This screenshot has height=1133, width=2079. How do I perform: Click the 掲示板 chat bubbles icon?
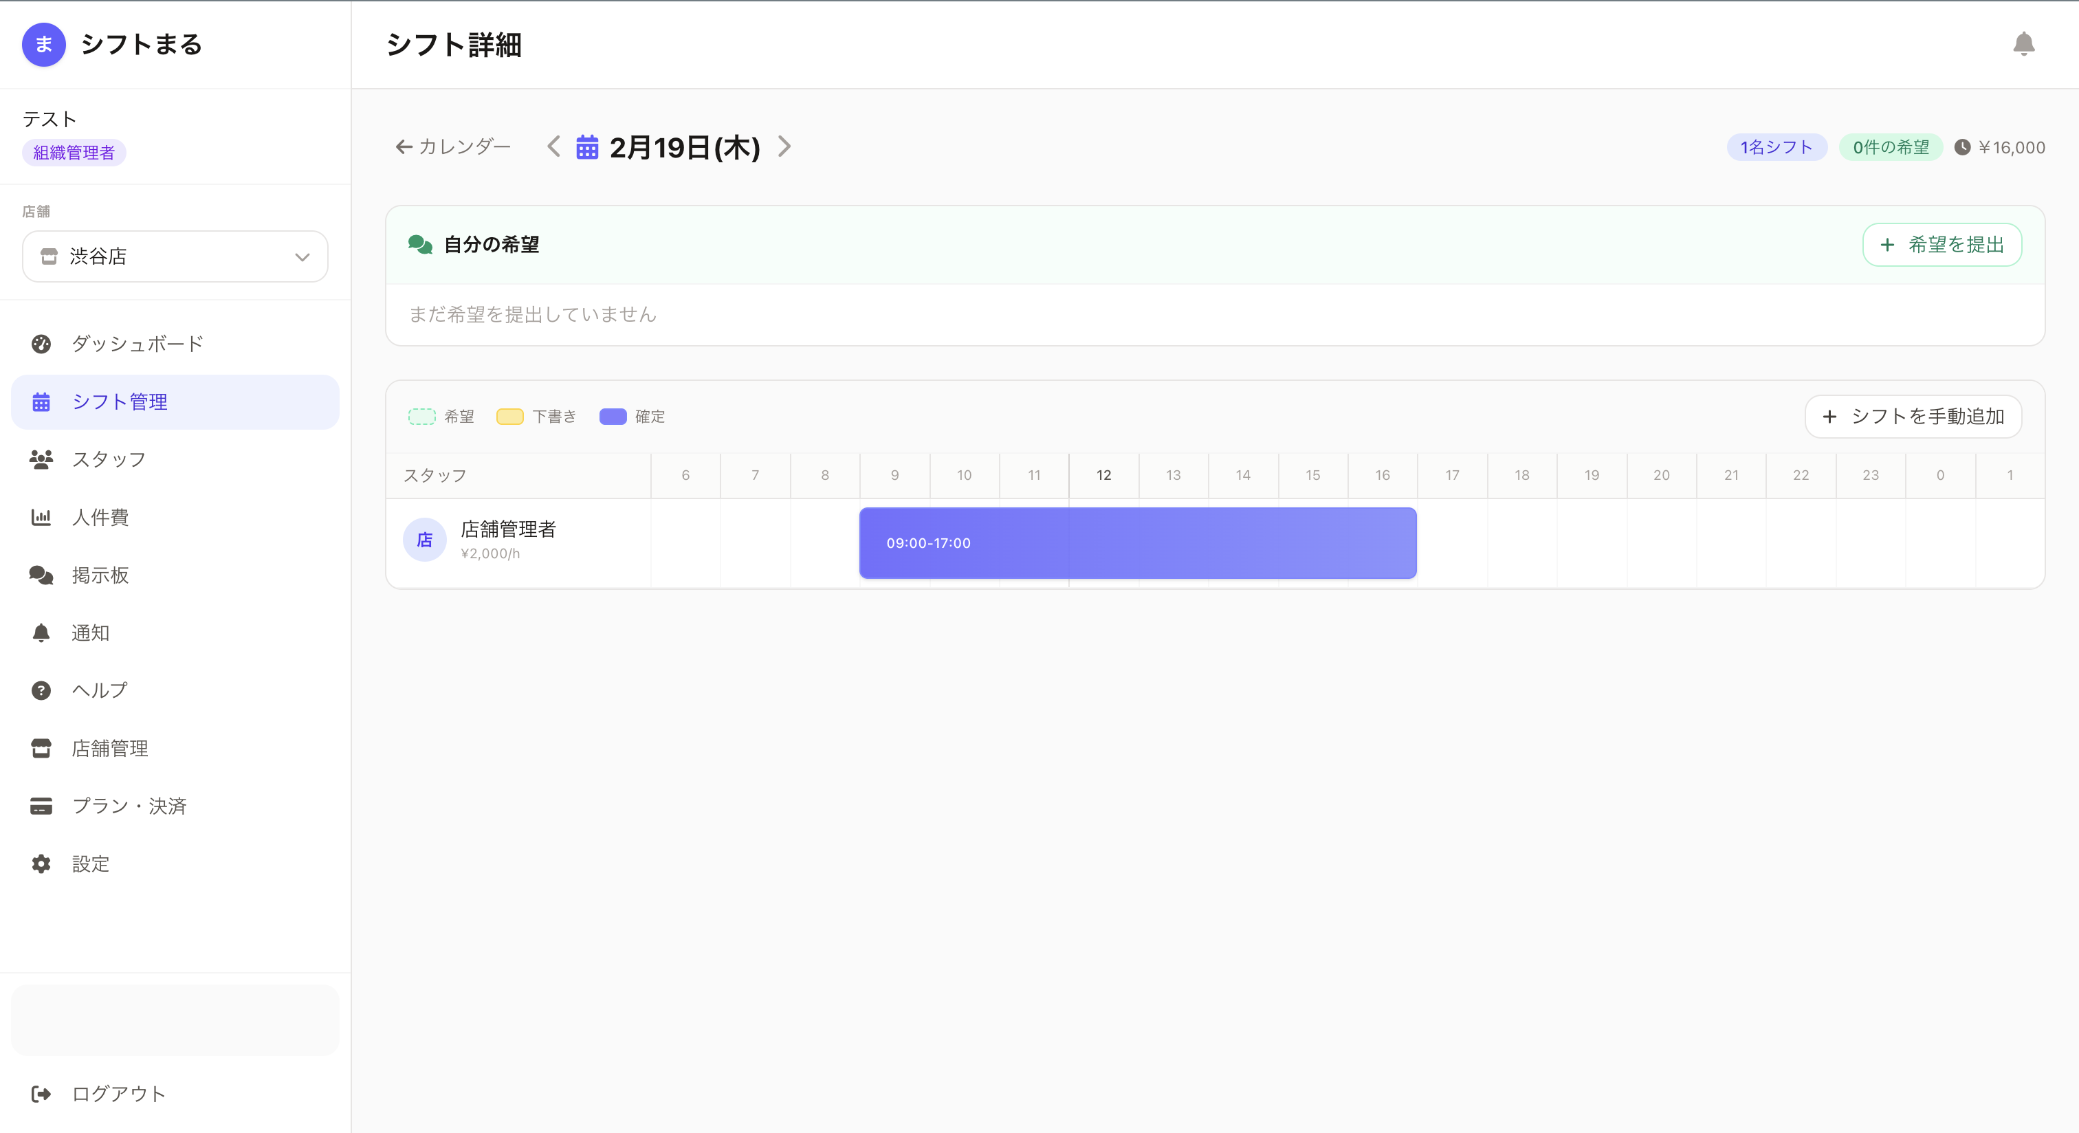pyautogui.click(x=41, y=575)
